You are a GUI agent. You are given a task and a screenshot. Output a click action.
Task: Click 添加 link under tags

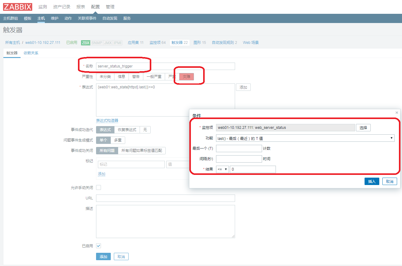tap(102, 174)
